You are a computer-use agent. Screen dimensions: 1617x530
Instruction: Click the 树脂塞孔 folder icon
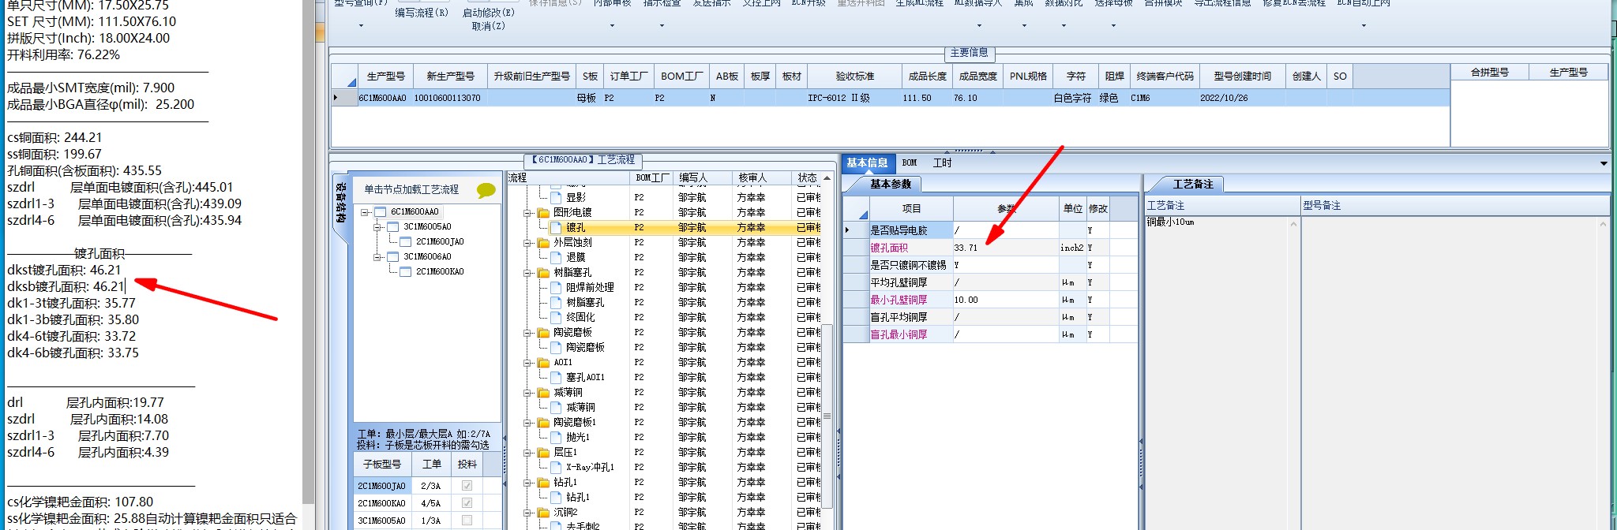pos(543,272)
